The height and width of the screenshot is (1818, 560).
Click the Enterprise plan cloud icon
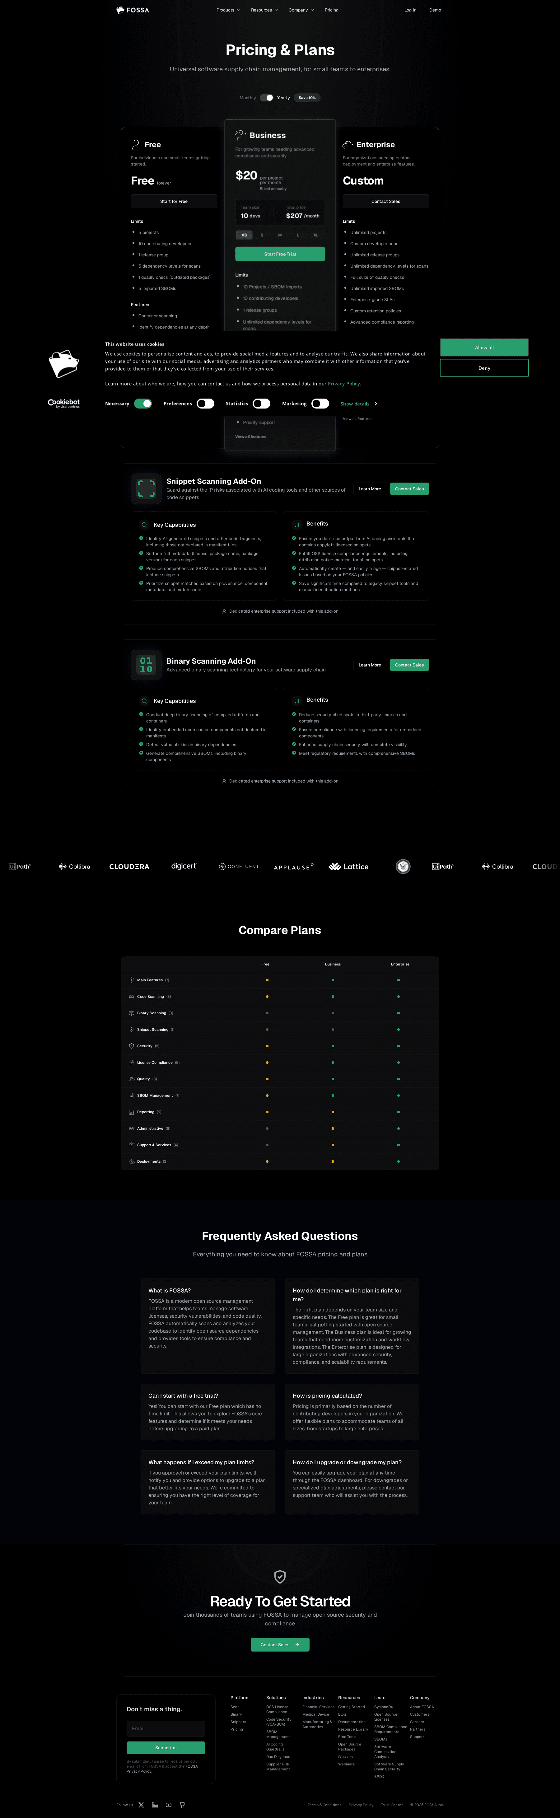point(348,144)
